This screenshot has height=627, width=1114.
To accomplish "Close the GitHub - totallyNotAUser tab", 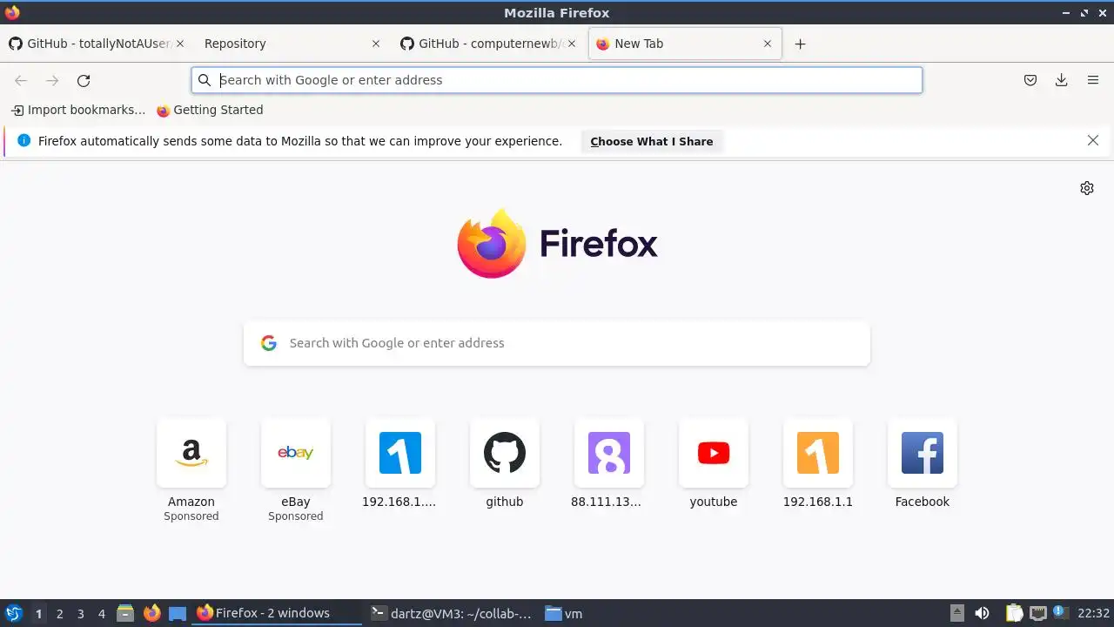I will tap(180, 44).
